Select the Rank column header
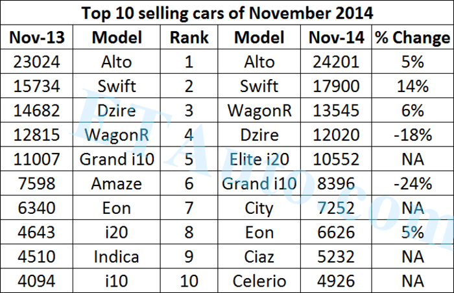This screenshot has width=454, height=293. [189, 38]
